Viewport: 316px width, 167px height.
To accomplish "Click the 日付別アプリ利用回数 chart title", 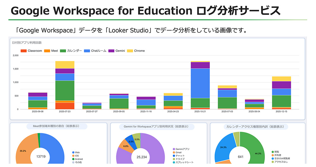I will [x=27, y=42].
